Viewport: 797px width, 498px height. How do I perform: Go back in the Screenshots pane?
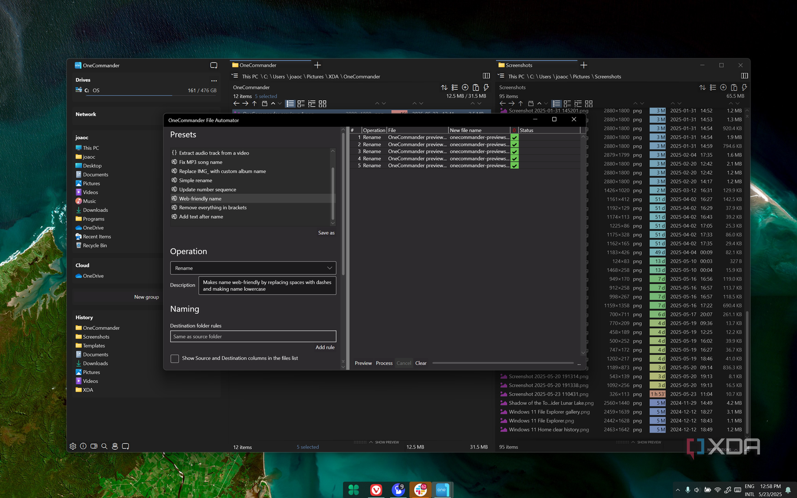pyautogui.click(x=503, y=103)
